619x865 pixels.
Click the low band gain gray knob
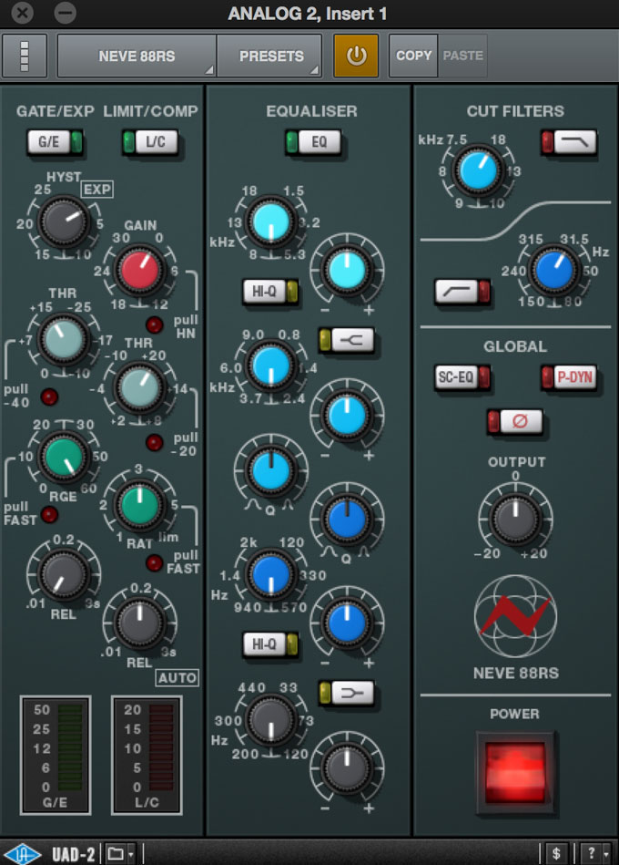(x=347, y=767)
